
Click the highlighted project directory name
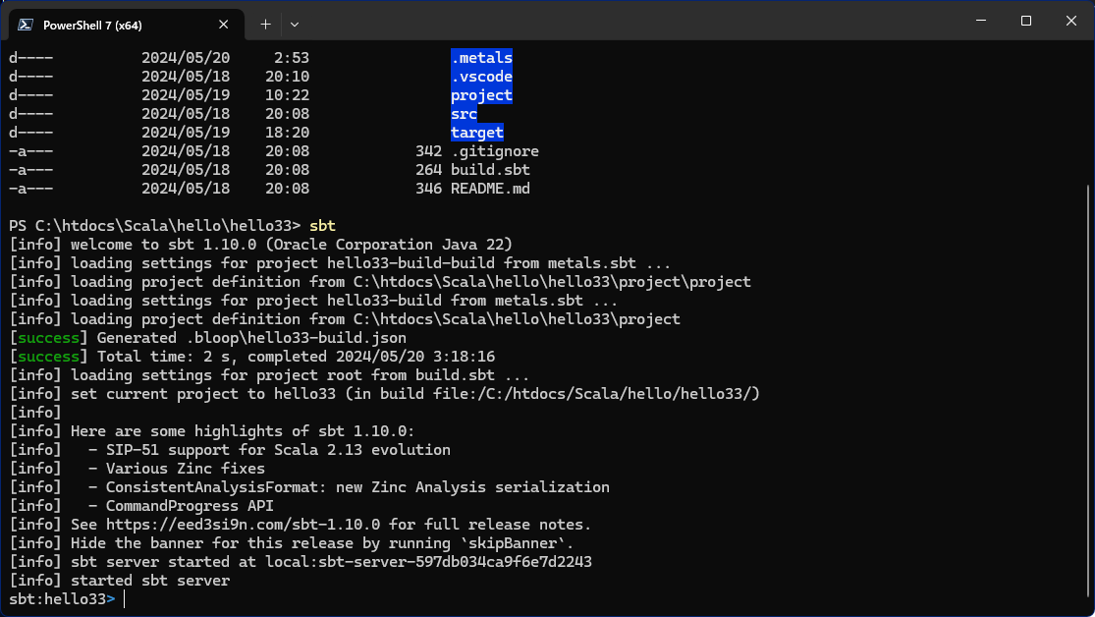coord(480,94)
